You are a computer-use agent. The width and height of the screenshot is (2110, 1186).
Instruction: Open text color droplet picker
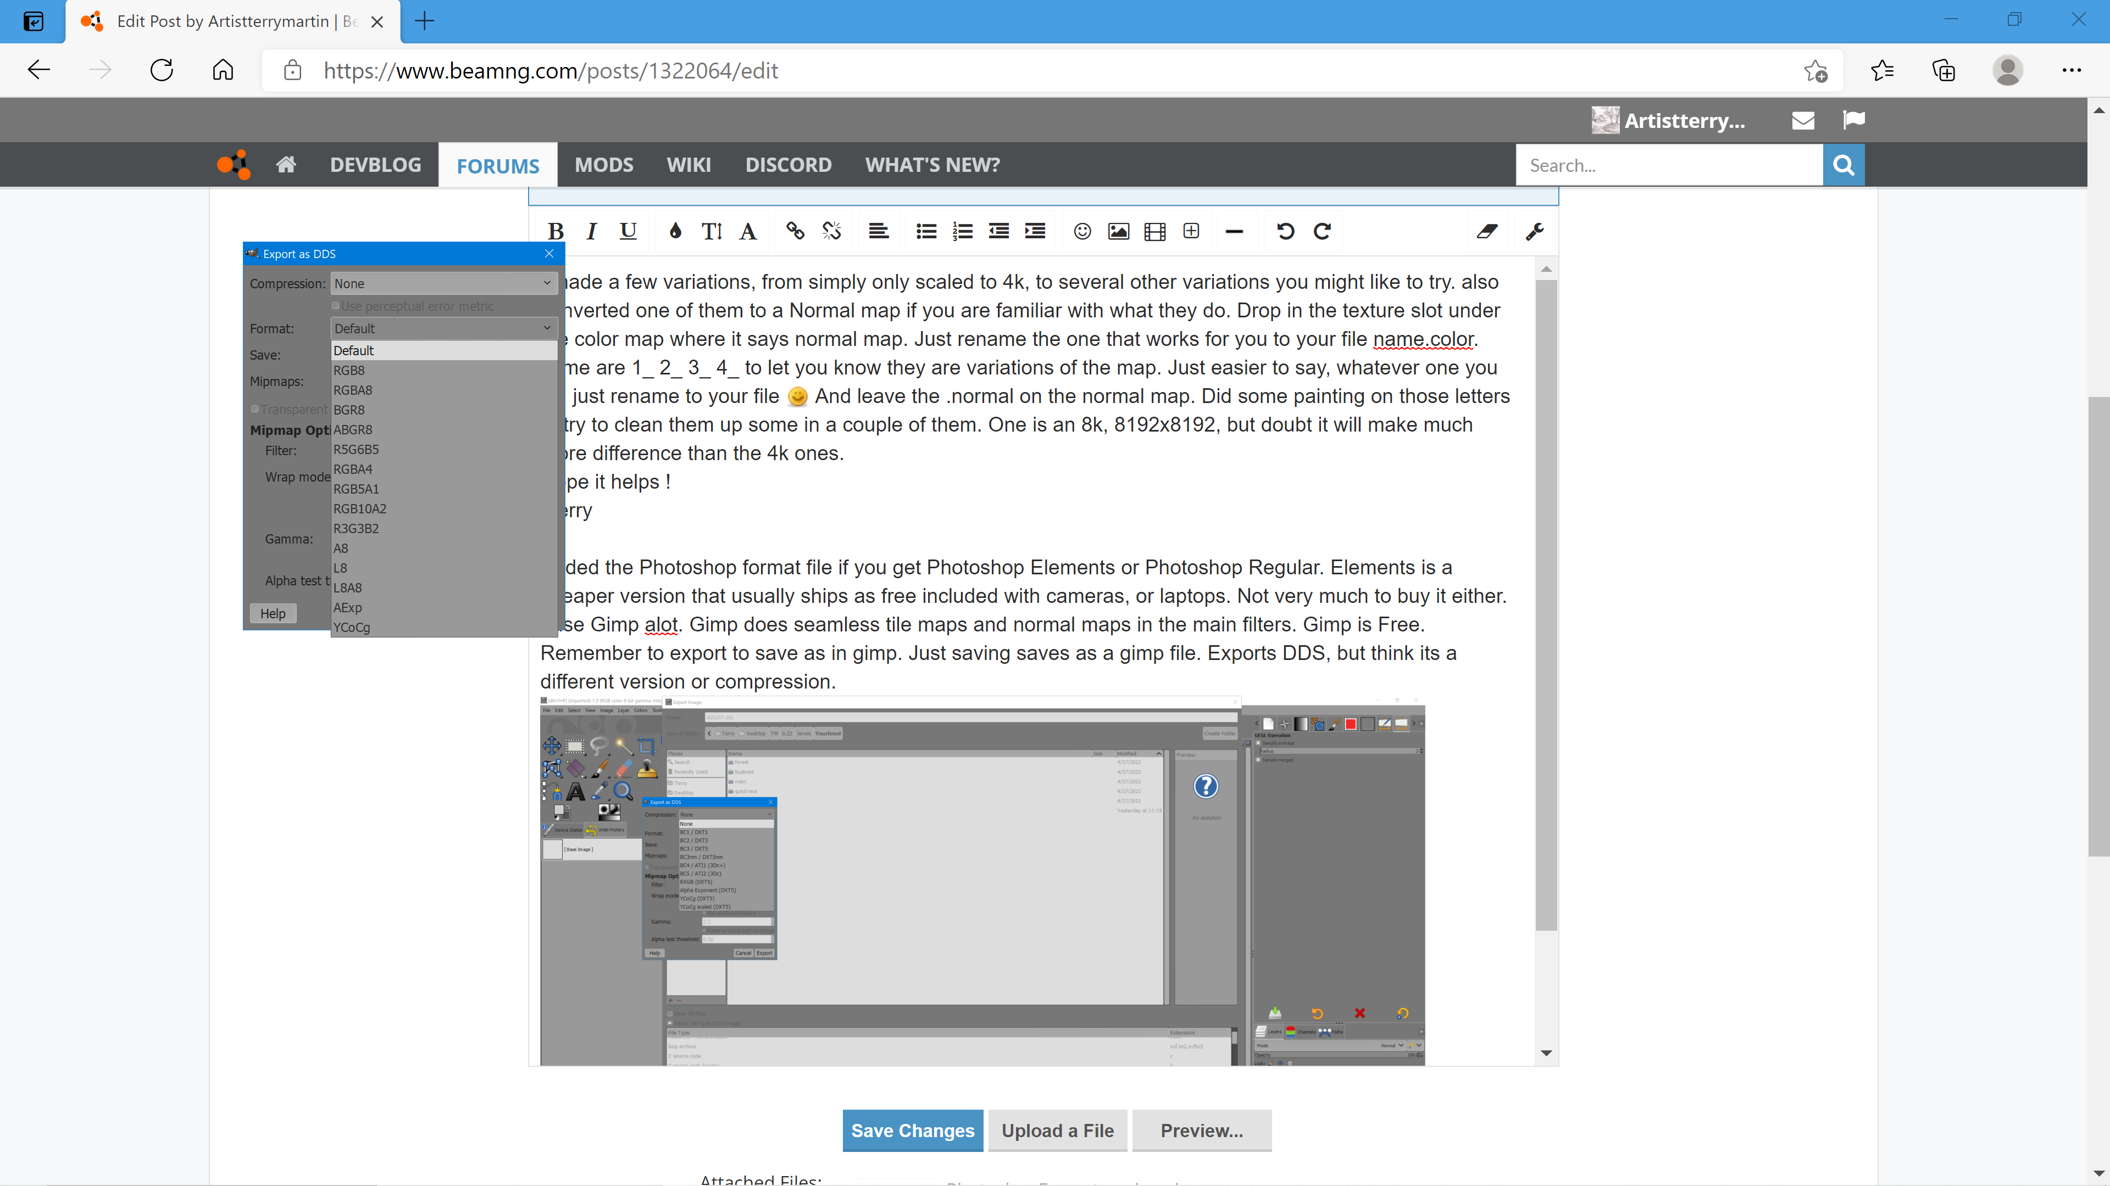pos(675,232)
